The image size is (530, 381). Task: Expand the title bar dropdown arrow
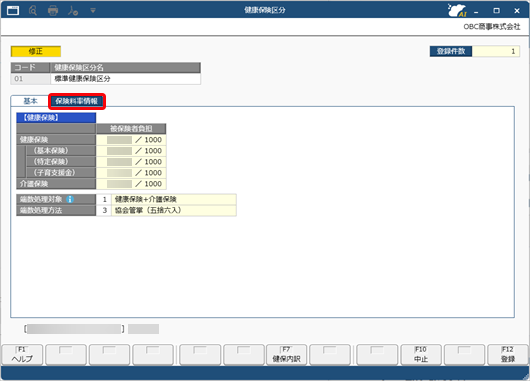pyautogui.click(x=93, y=10)
